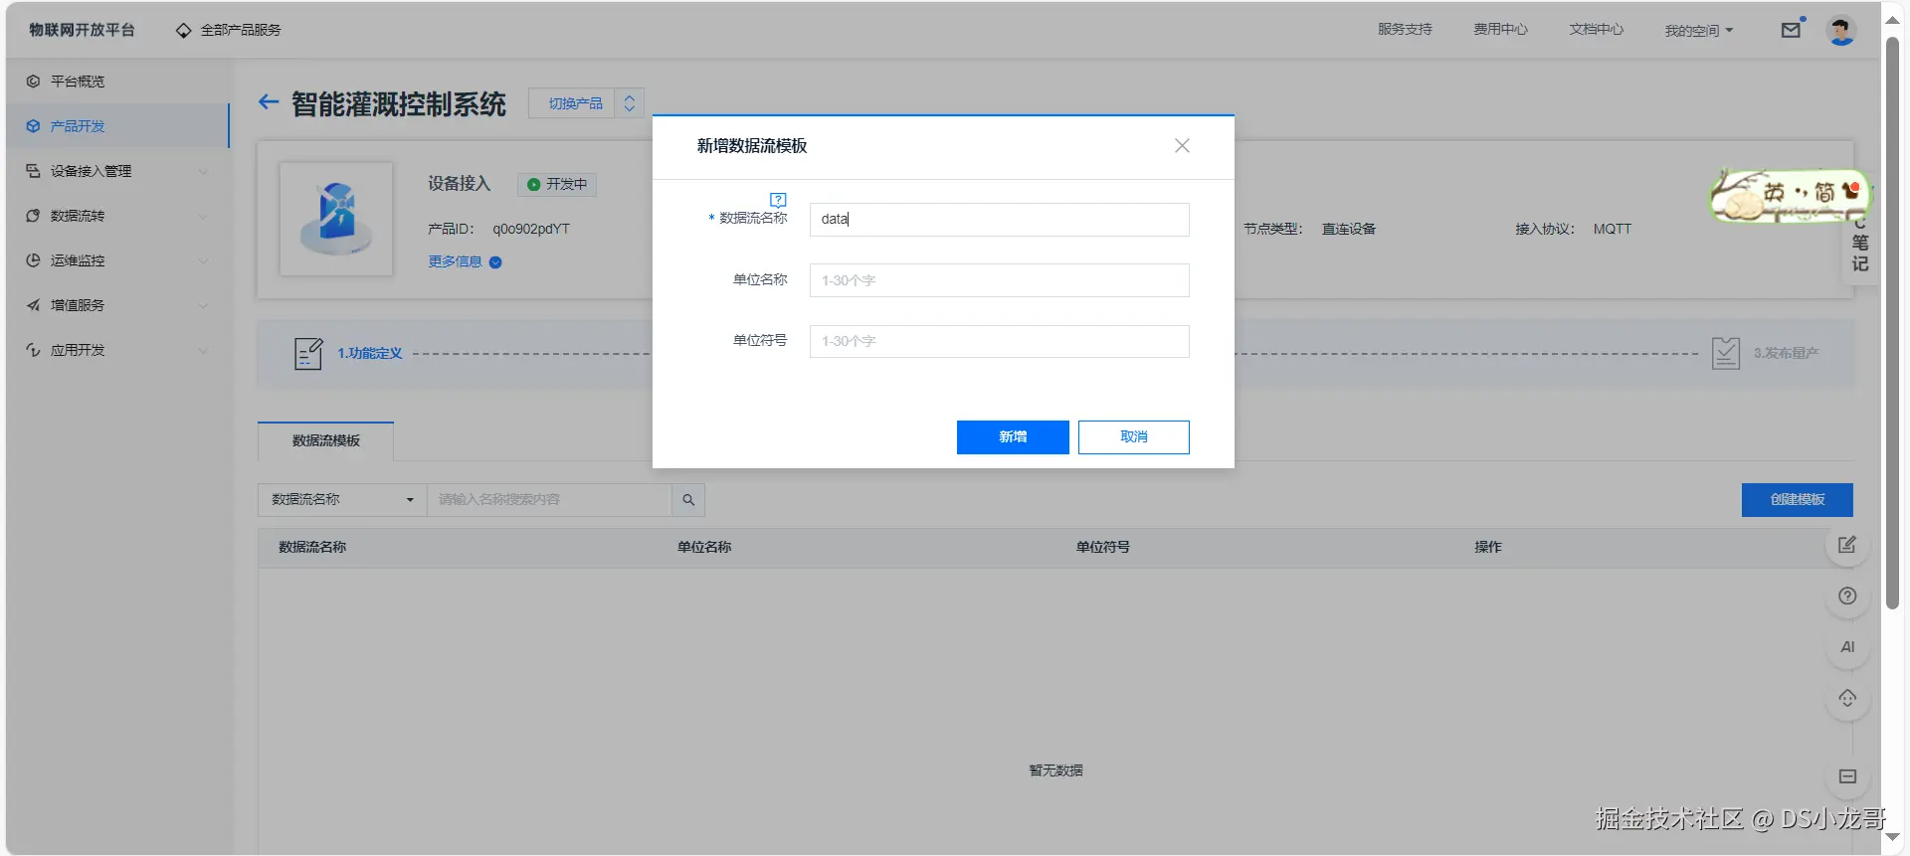Click the 创建模板 button
The width and height of the screenshot is (1910, 856).
1797,500
